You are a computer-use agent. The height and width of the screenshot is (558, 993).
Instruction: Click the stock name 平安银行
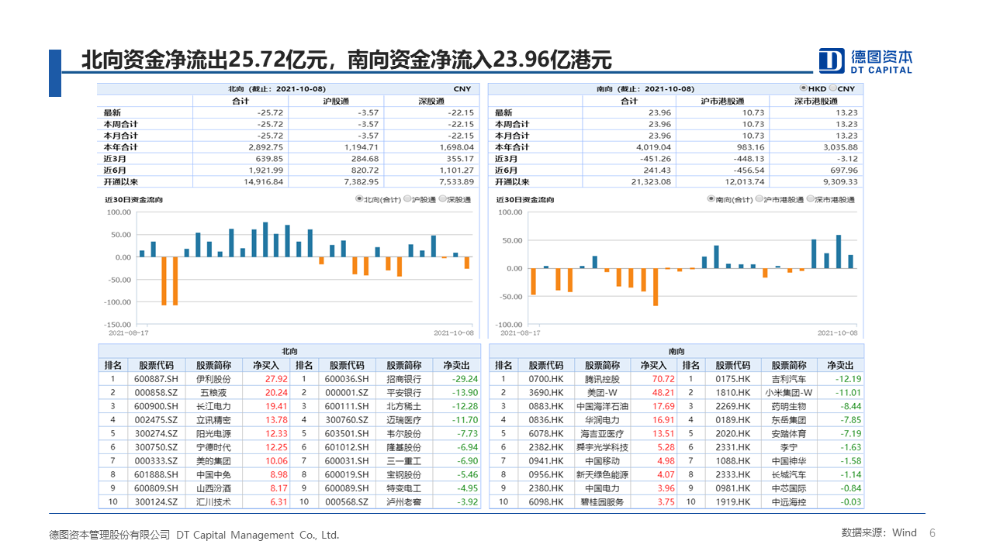[x=403, y=393]
